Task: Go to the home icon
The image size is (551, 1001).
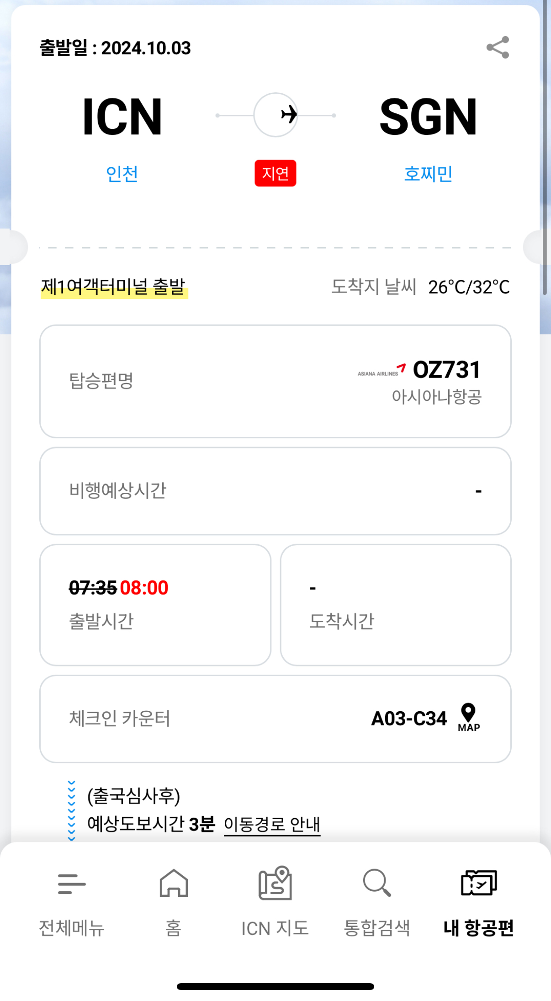Action: click(174, 884)
